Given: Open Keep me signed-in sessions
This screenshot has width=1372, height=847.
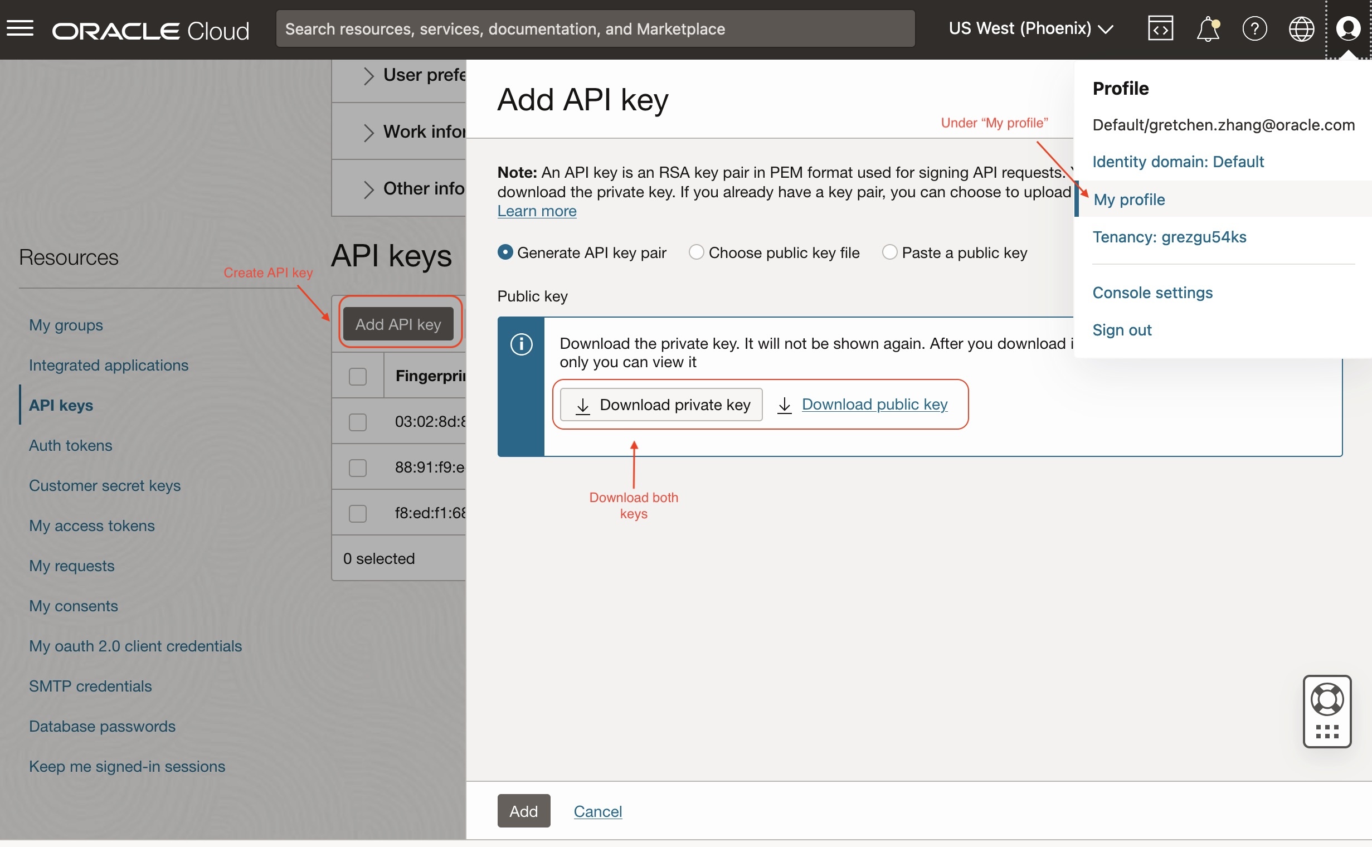Looking at the screenshot, I should point(127,766).
